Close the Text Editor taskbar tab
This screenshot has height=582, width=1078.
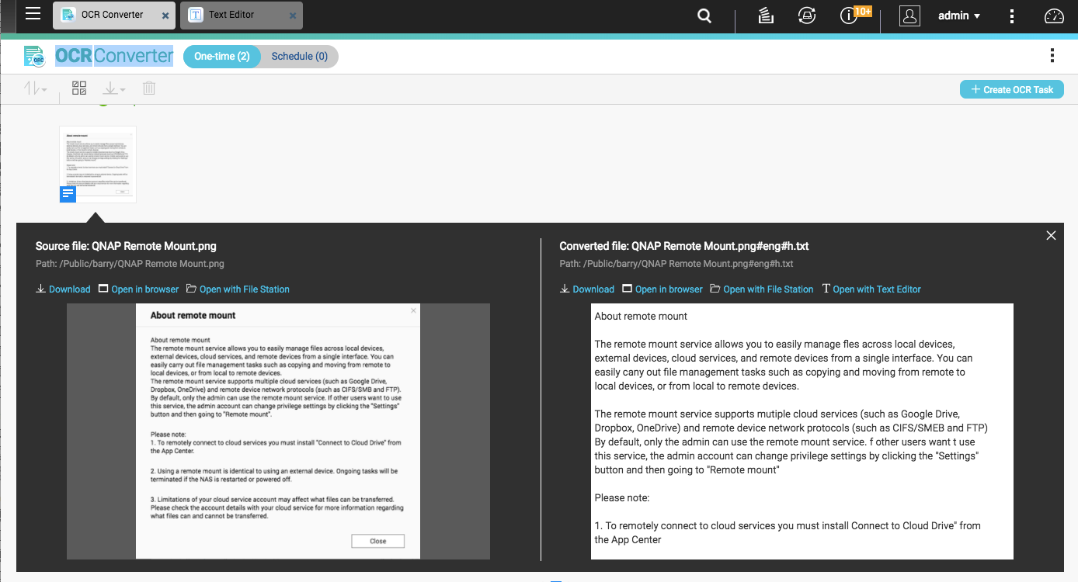pos(292,16)
